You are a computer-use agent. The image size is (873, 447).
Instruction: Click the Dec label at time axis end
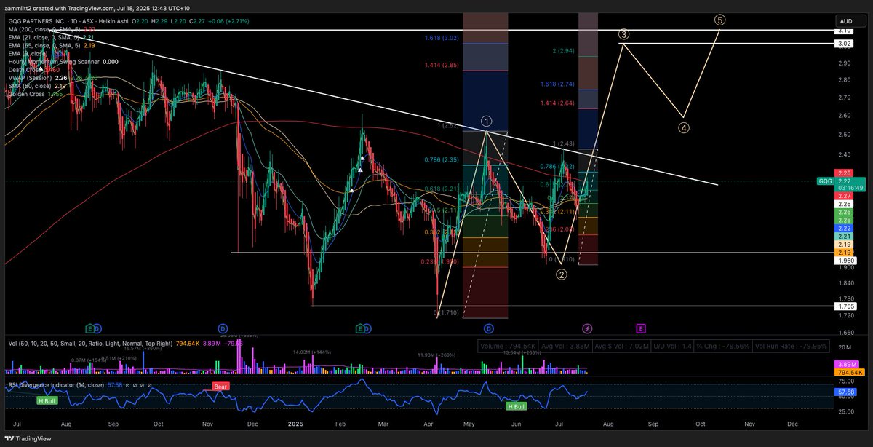(792, 422)
